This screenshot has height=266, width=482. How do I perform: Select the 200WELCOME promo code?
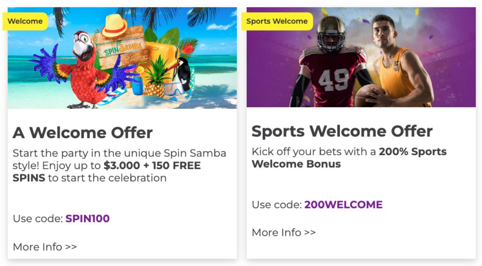point(343,205)
